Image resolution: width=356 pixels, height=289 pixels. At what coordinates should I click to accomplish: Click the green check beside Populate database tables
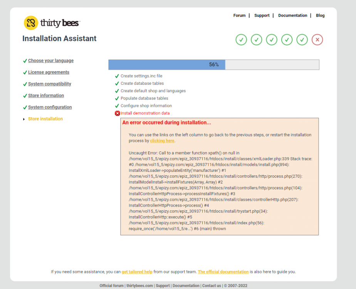tap(117, 99)
